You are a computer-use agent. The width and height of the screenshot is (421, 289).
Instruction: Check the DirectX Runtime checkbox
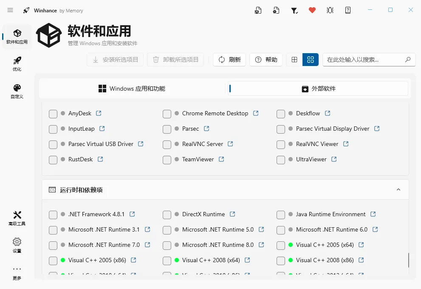pos(167,215)
